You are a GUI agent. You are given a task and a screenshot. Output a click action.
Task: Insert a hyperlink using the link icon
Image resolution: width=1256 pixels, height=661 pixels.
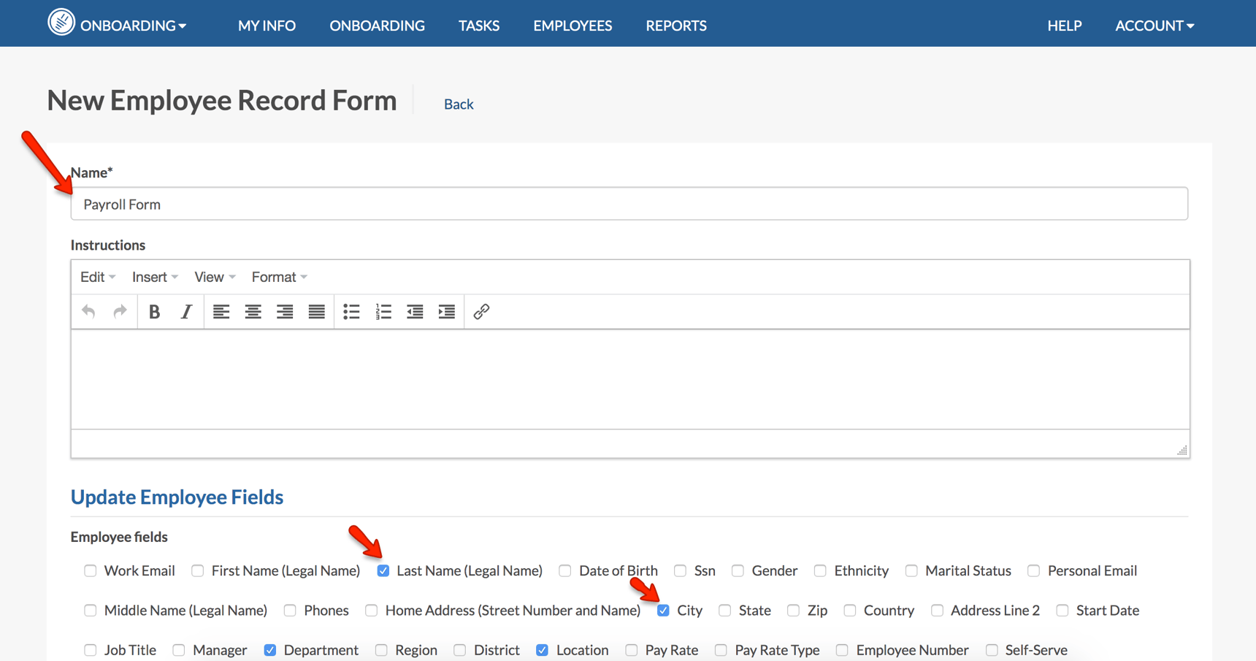tap(481, 311)
